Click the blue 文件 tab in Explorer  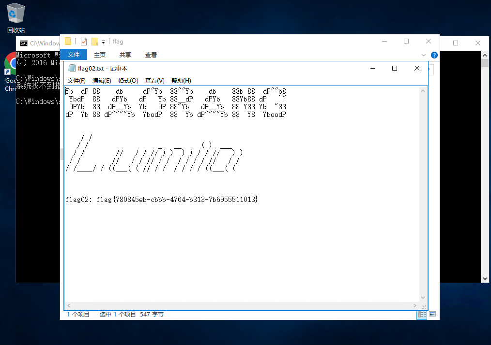pos(74,55)
